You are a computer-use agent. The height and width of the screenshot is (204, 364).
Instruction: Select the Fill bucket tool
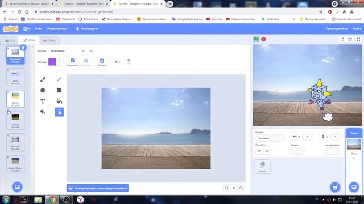click(59, 101)
